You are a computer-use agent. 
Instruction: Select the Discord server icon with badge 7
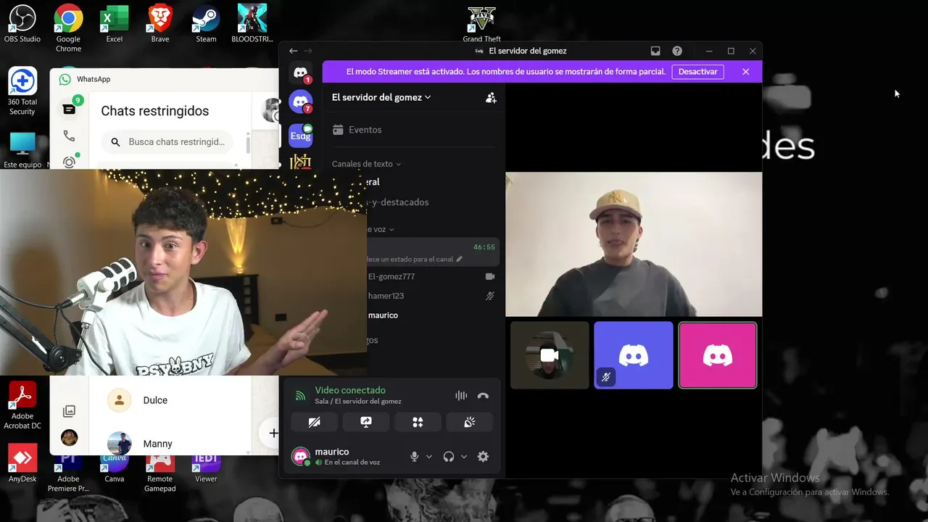pos(300,101)
